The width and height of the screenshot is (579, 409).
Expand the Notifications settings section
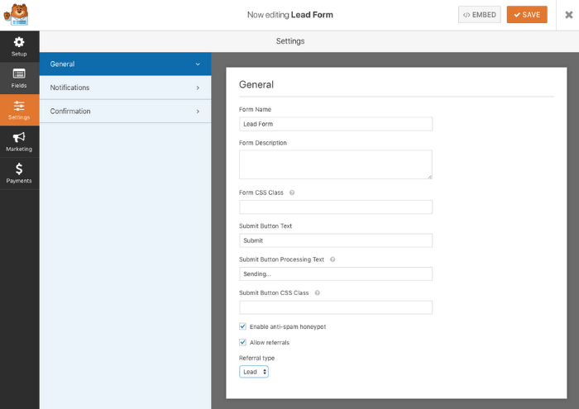125,88
